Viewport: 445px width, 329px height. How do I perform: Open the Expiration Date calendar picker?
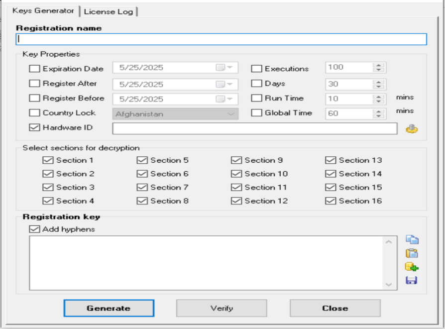pyautogui.click(x=229, y=68)
